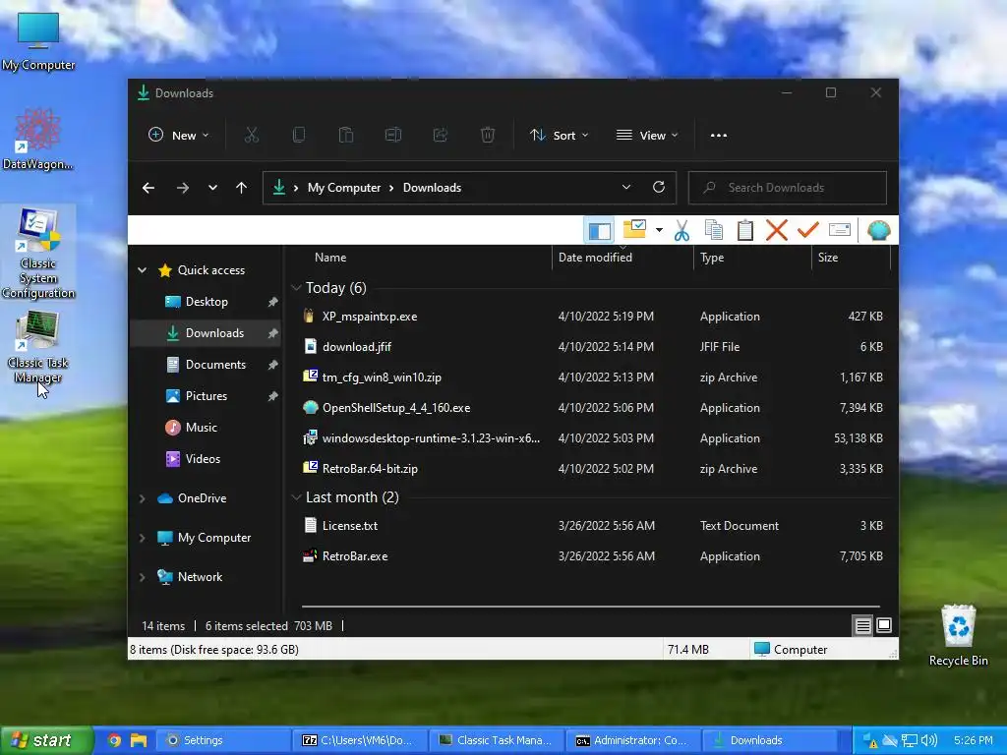Go up one folder level
The height and width of the screenshot is (755, 1007).
point(242,188)
